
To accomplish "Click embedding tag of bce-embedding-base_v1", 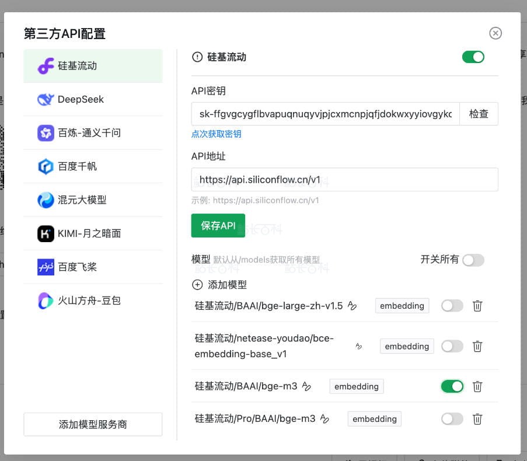I will (407, 346).
